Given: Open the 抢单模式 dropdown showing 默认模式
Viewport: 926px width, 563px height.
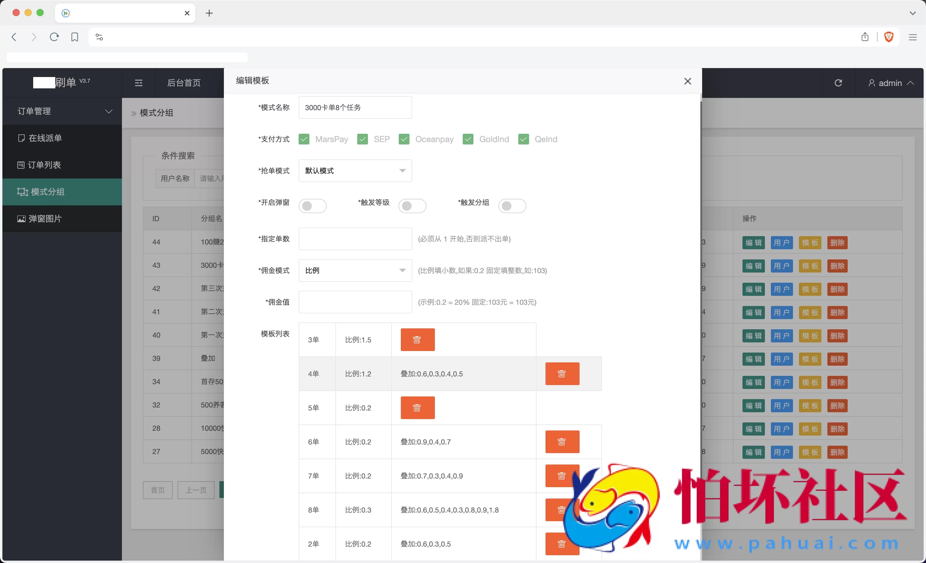Looking at the screenshot, I should (x=355, y=171).
